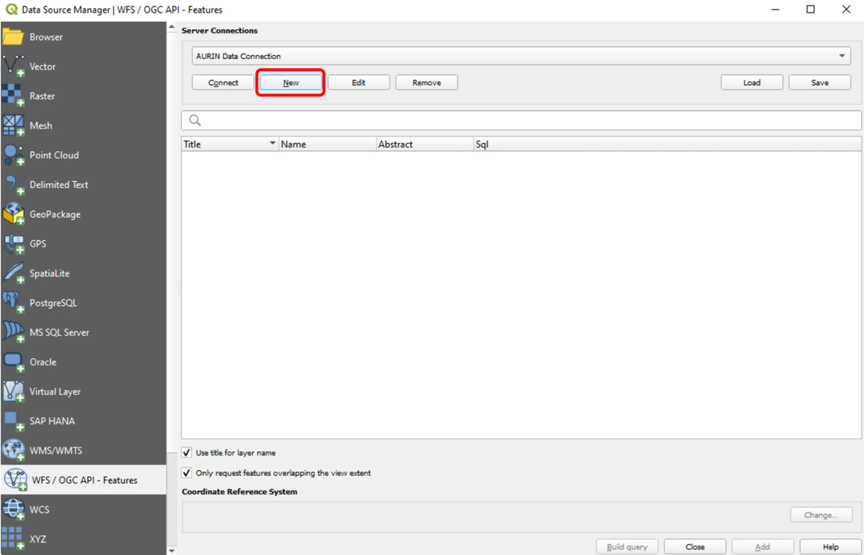
Task: Click the GeoPackage icon in sidebar
Action: pos(13,214)
